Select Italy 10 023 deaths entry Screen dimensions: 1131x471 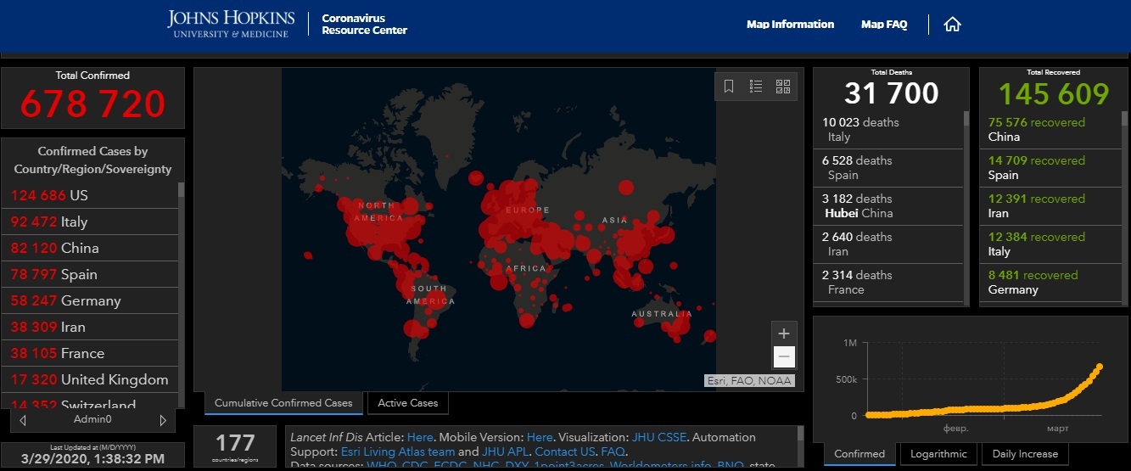(x=888, y=129)
